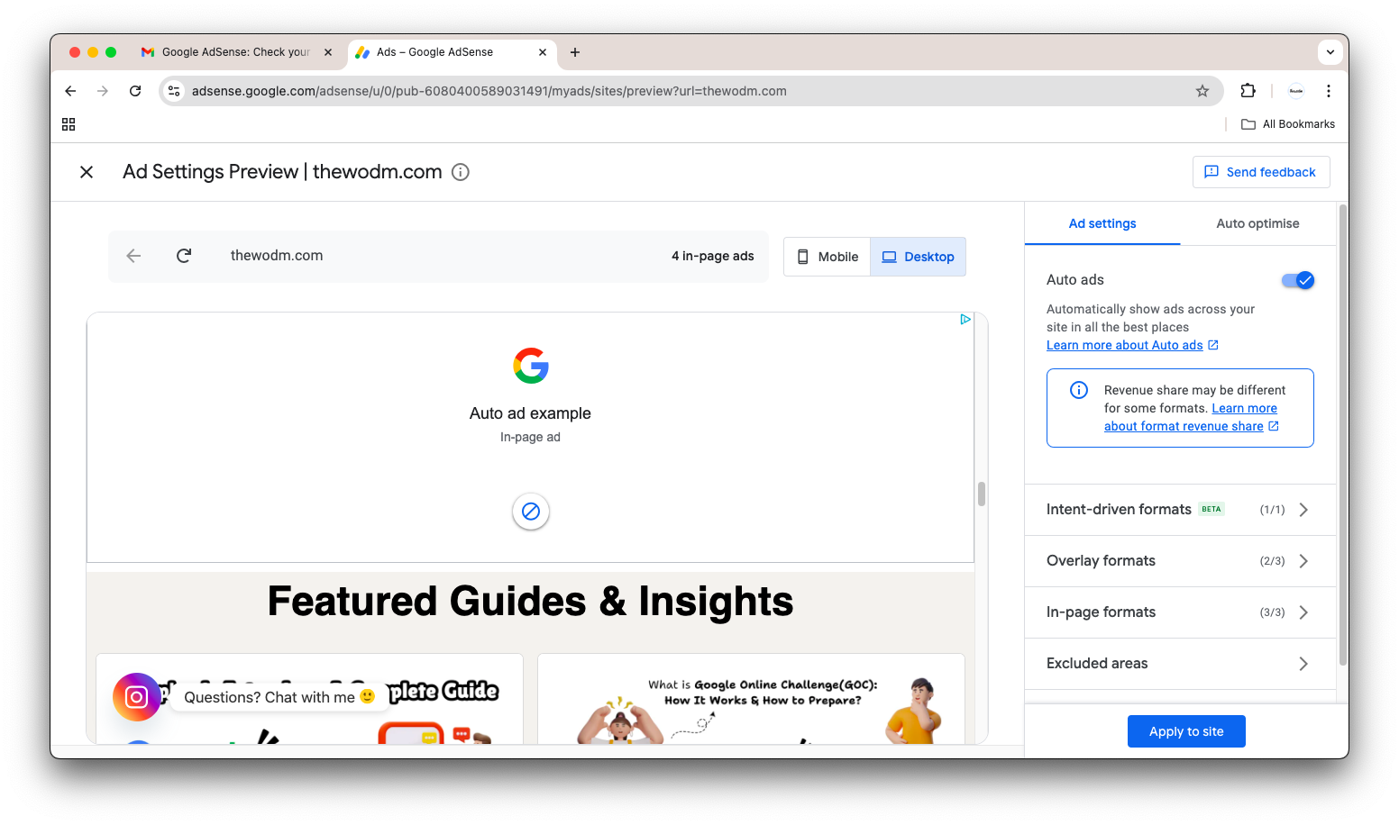Click the 4 in-page ads label
Image resolution: width=1399 pixels, height=825 pixels.
click(x=713, y=256)
